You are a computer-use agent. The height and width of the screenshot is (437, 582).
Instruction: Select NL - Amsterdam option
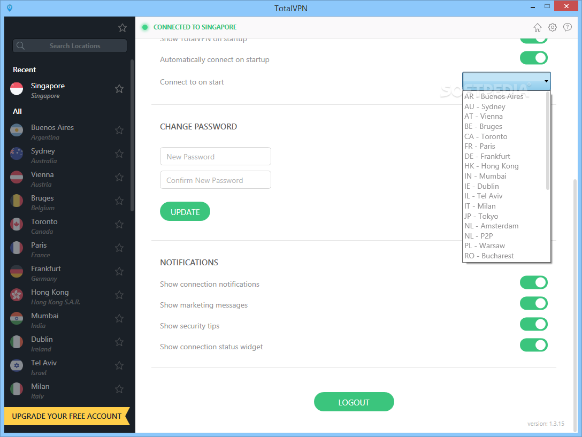[x=504, y=226]
